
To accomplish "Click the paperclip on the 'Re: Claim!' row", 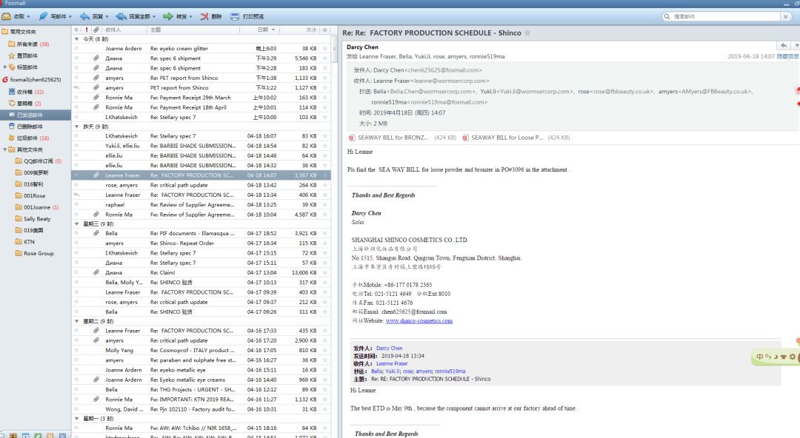I will click(96, 272).
